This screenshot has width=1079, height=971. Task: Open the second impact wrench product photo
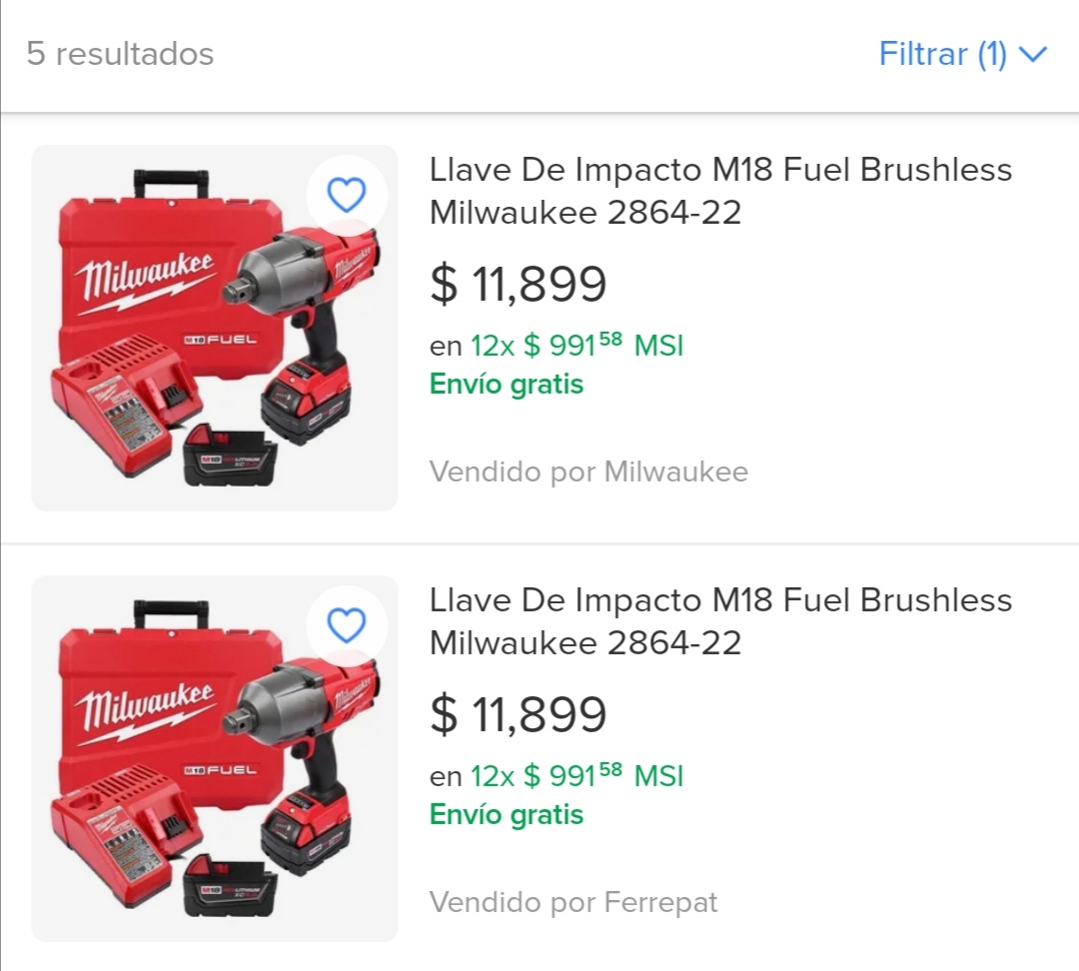(215, 758)
